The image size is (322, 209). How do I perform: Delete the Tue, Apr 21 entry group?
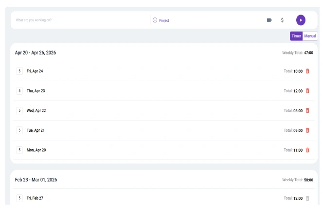307,130
